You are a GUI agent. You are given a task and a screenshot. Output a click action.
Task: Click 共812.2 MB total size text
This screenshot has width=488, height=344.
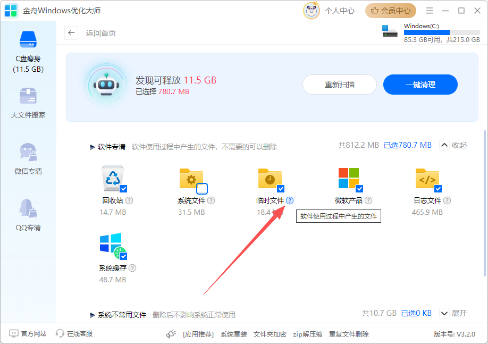358,145
